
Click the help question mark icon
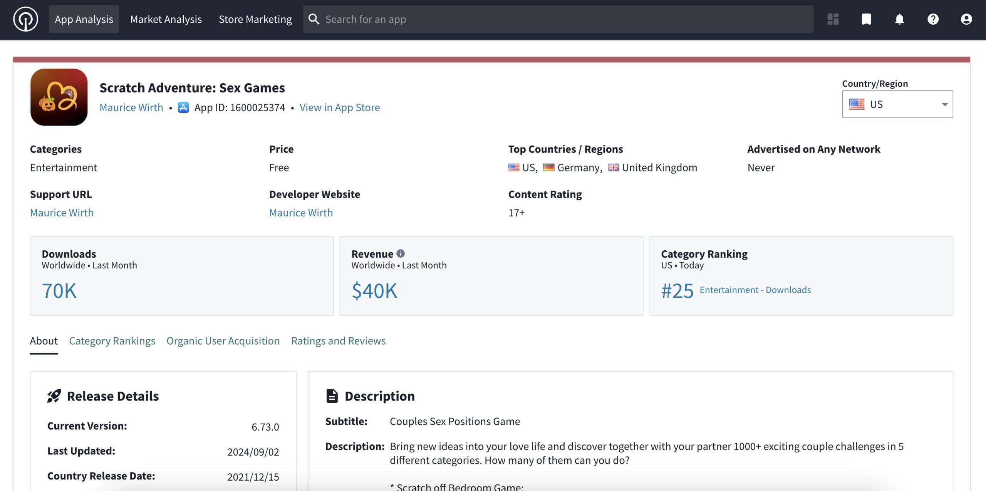point(933,19)
